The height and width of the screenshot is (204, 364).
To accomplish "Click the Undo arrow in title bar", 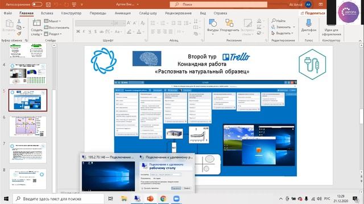I will [56, 5].
